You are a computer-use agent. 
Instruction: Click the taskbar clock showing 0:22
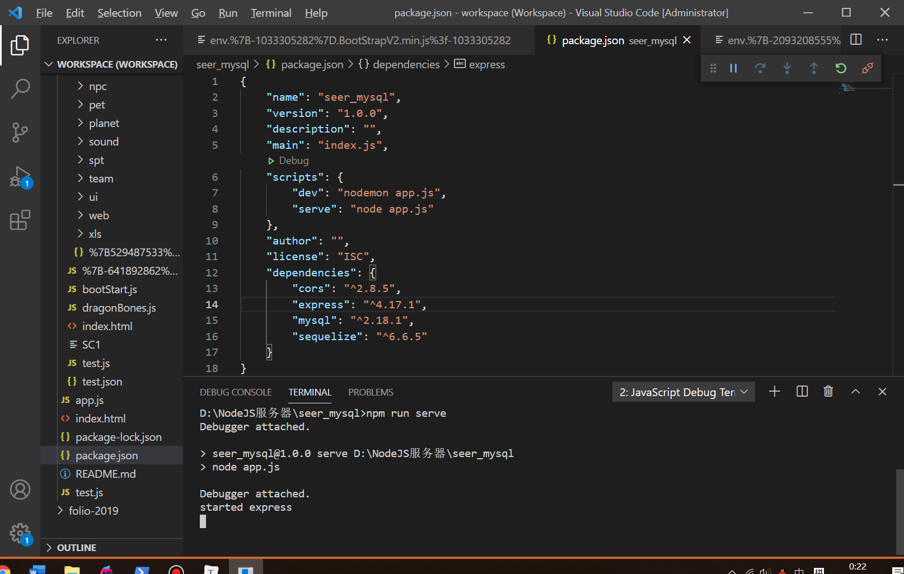coord(857,567)
